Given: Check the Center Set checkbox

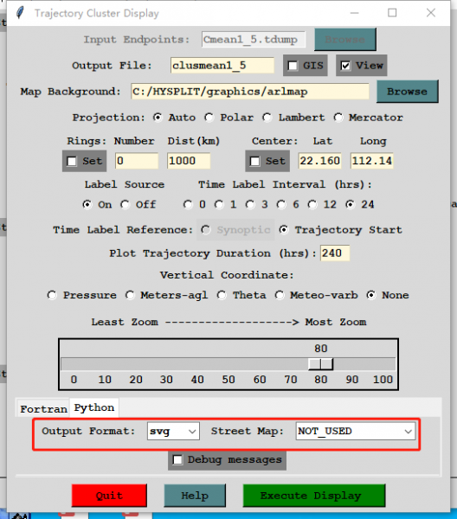Looking at the screenshot, I should coord(255,161).
